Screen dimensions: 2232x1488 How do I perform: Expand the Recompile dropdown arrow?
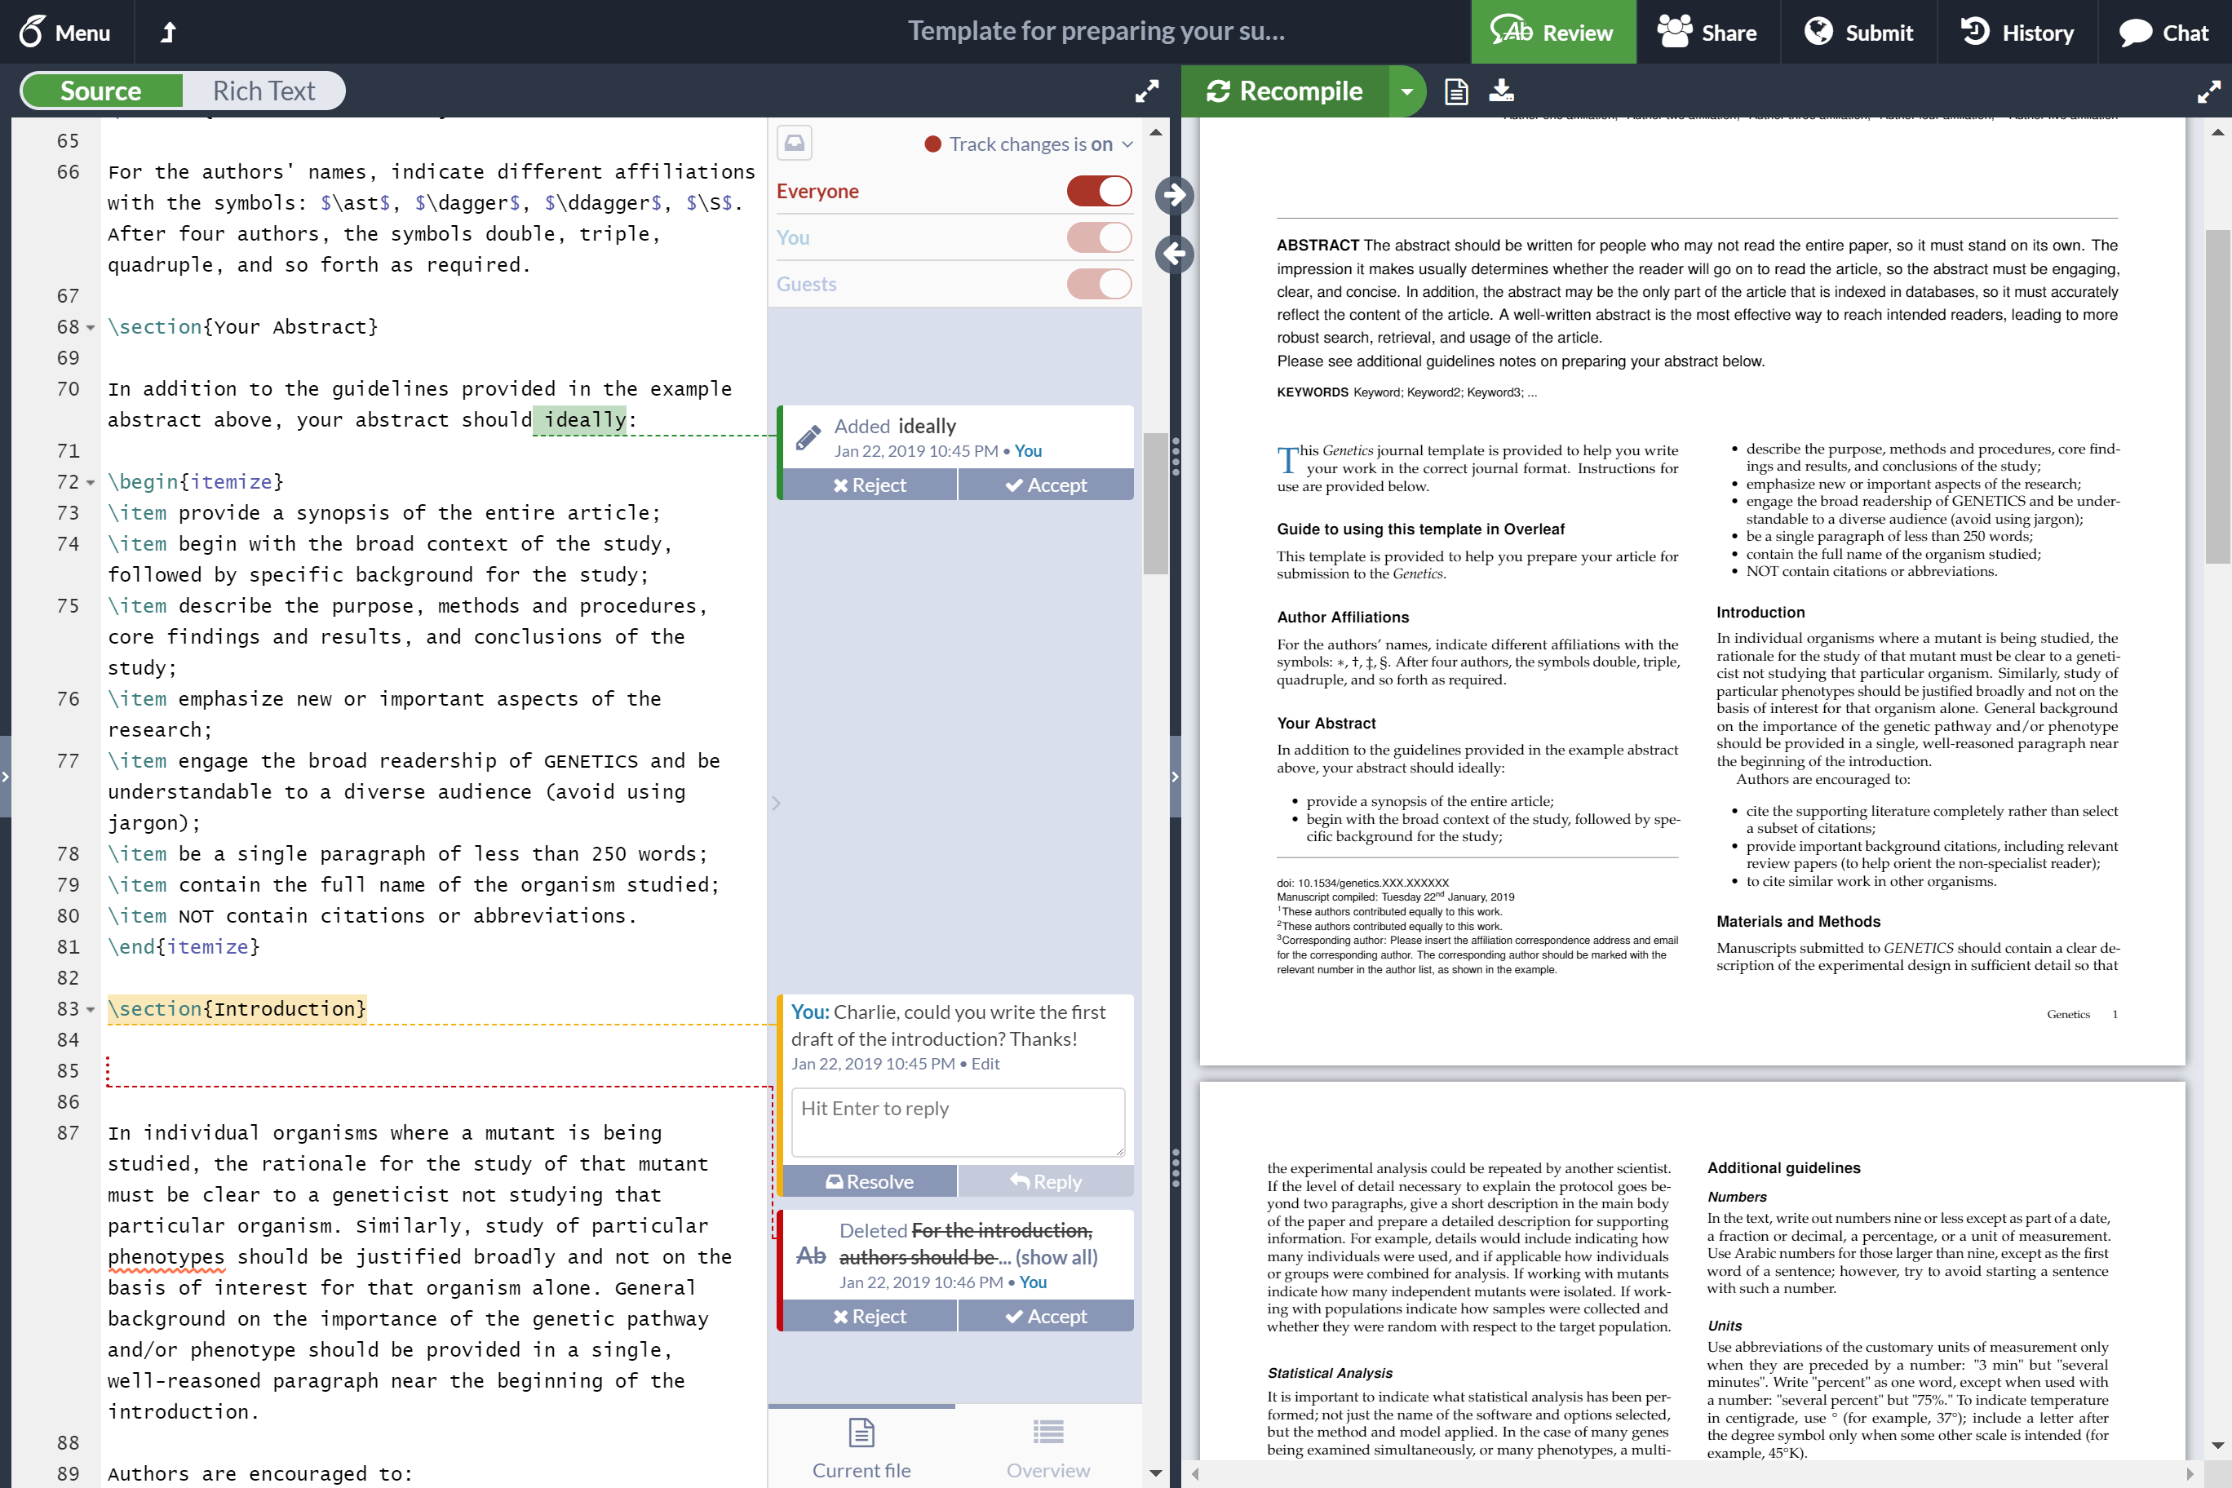(x=1406, y=91)
